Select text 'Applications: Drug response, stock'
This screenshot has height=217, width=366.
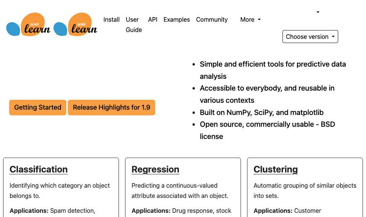pyautogui.click(x=181, y=211)
